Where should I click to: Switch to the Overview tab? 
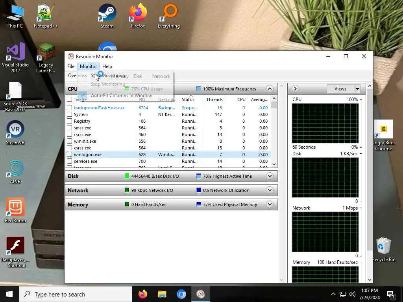(78, 75)
